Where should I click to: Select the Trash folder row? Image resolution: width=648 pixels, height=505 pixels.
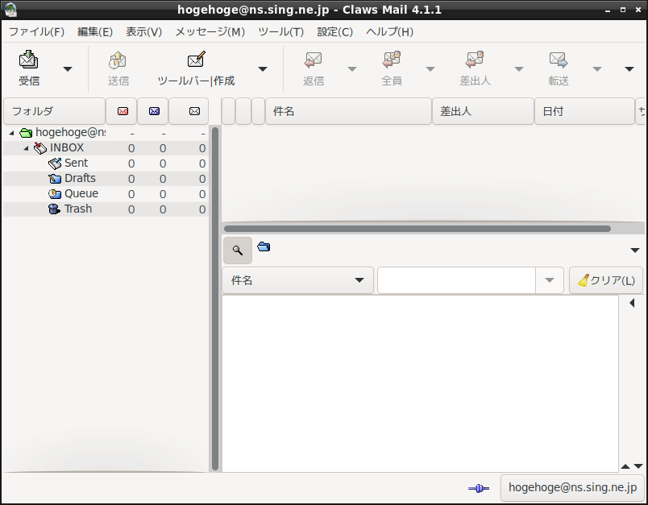click(106, 209)
